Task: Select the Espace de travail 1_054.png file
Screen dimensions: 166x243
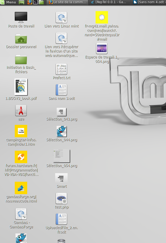Action: click(102, 48)
